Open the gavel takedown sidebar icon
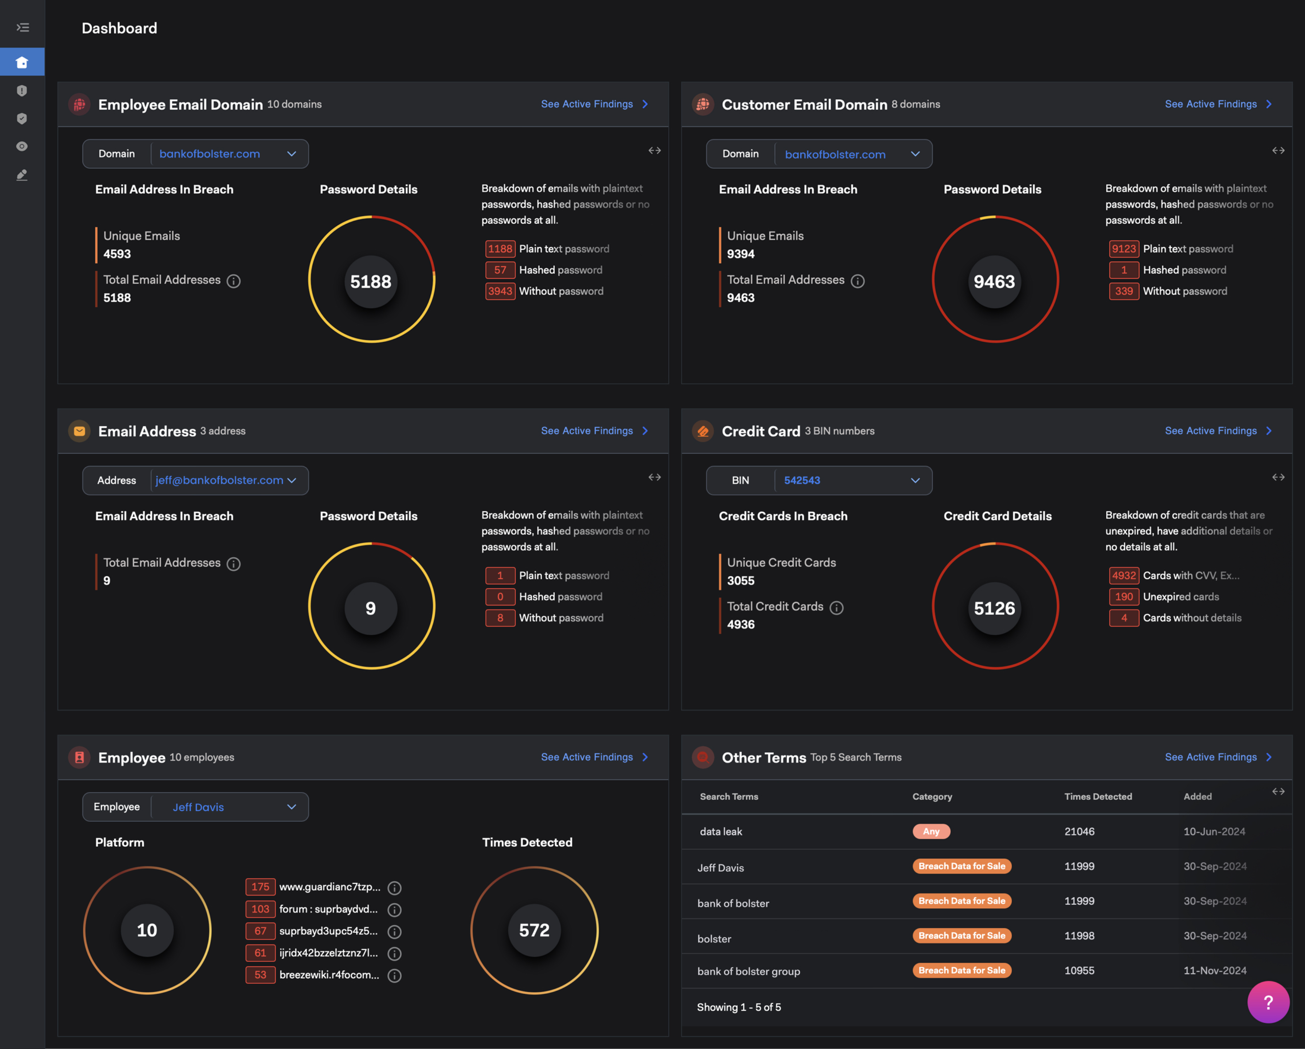This screenshot has height=1049, width=1305. pyautogui.click(x=22, y=175)
